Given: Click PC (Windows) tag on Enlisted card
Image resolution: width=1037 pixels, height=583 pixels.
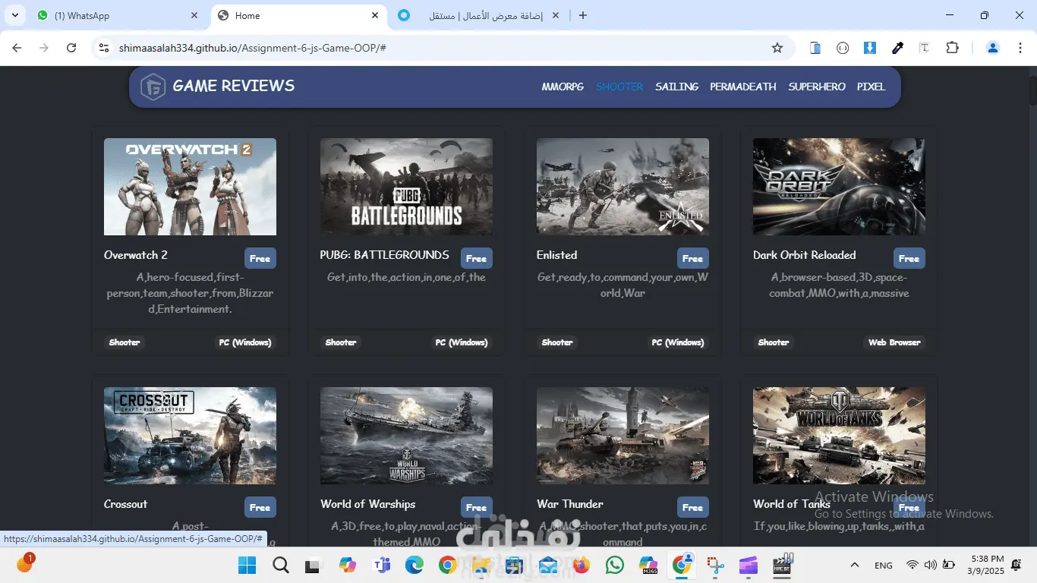Looking at the screenshot, I should point(678,342).
